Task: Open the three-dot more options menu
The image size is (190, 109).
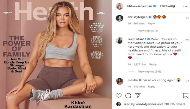Action: tap(185, 6)
